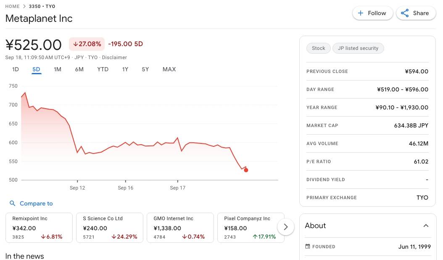Select the YTD range tab

[103, 69]
